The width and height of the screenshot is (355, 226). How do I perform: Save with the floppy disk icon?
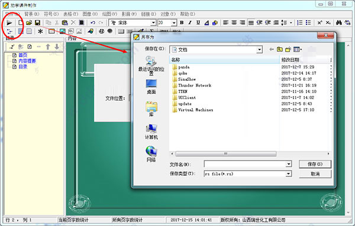pyautogui.click(x=37, y=22)
